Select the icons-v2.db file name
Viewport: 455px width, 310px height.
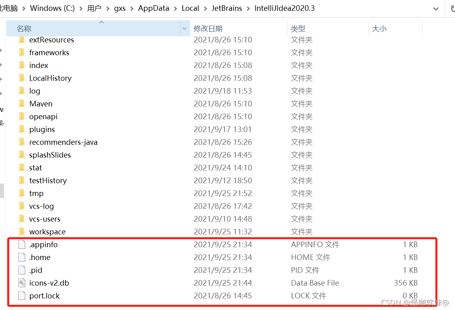(x=49, y=283)
